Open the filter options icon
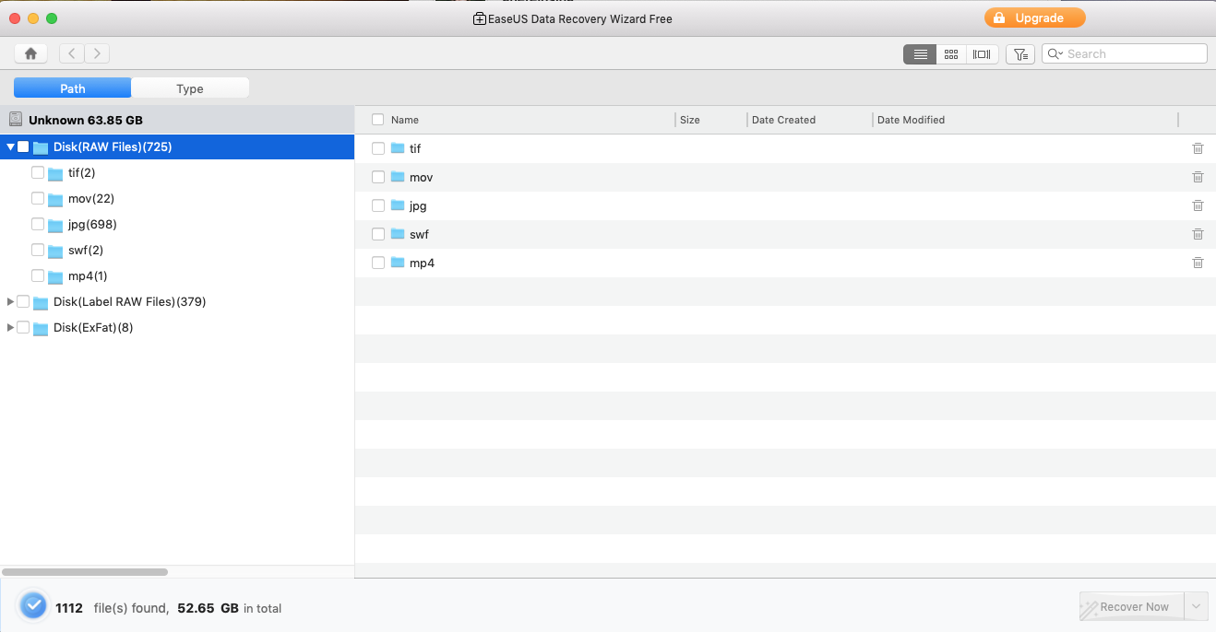Viewport: 1216px width, 632px height. click(1019, 54)
